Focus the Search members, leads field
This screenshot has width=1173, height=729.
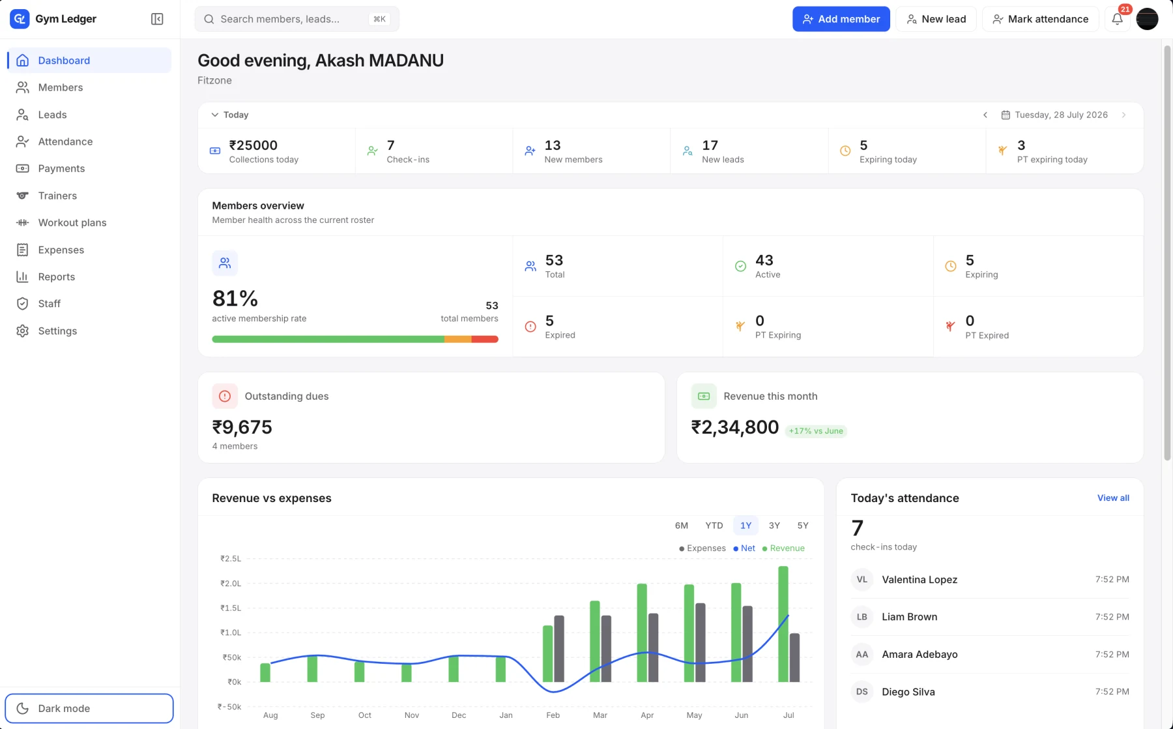pyautogui.click(x=297, y=19)
